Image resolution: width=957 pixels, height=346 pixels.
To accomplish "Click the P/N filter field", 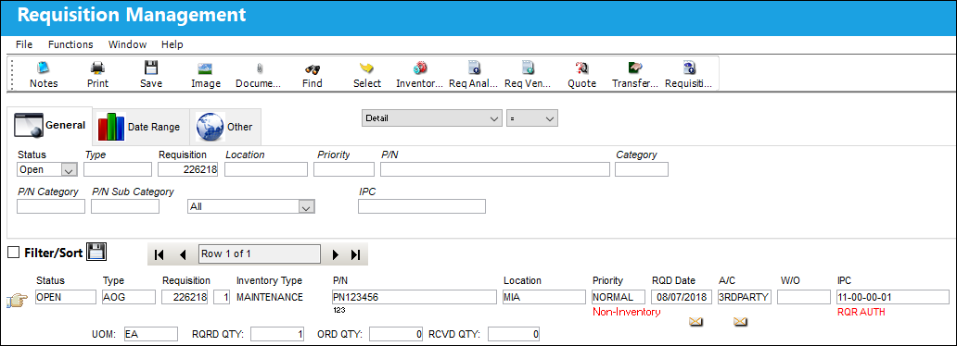I will (495, 169).
